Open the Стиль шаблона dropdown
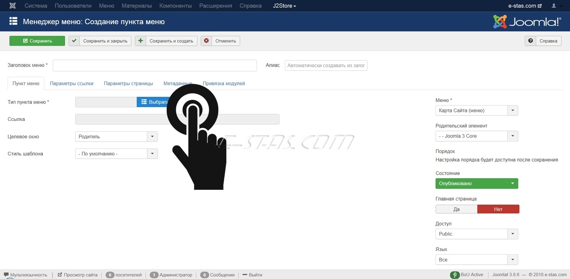 (116, 154)
